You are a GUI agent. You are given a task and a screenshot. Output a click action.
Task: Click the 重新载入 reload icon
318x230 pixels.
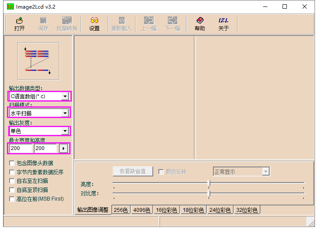122,24
